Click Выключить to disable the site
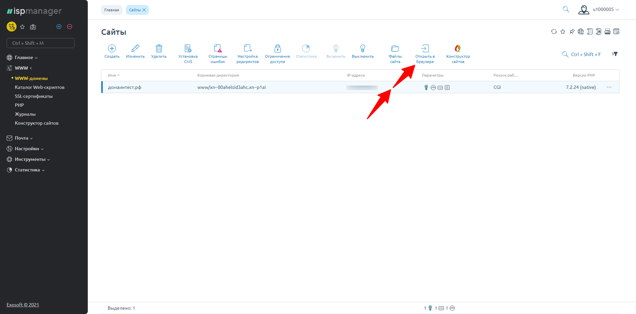Image resolution: width=636 pixels, height=314 pixels. 363,49
